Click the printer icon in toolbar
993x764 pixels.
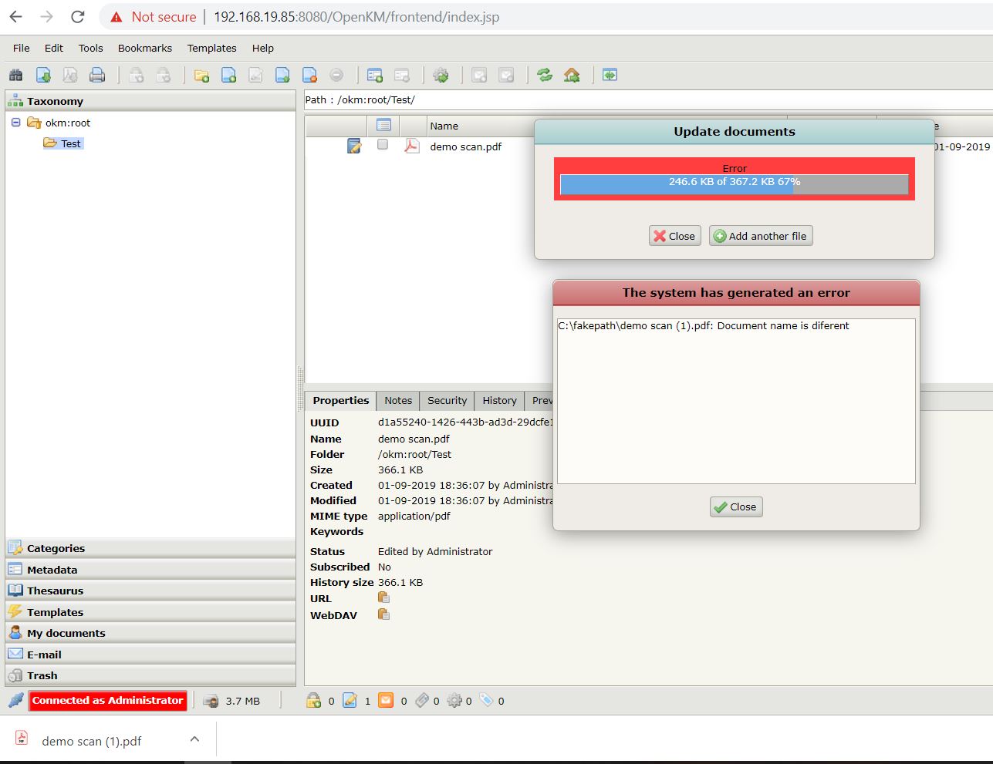point(97,75)
